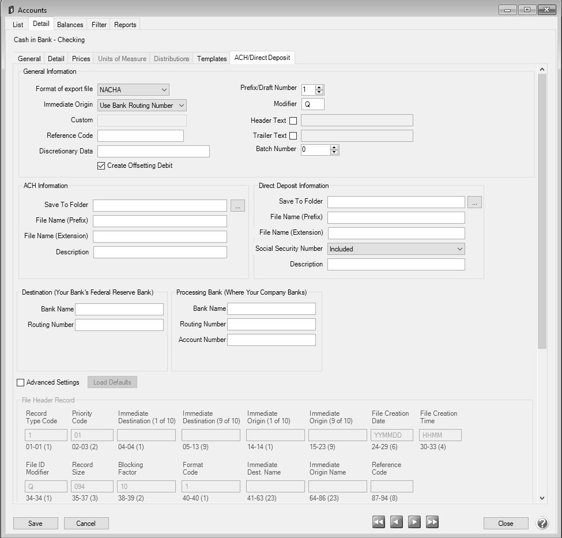Open the Social Security Number dropdown
Viewport: 562px width, 538px height.
tap(396, 249)
